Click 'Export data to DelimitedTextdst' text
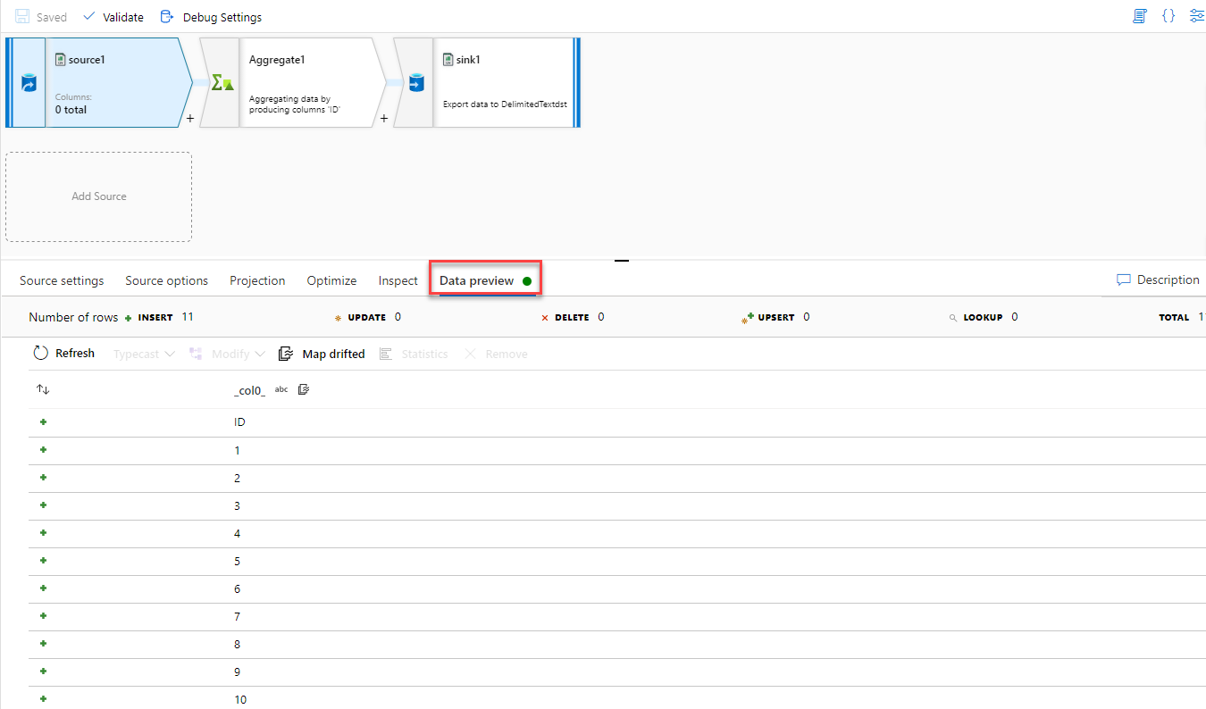Image resolution: width=1206 pixels, height=709 pixels. (x=506, y=104)
